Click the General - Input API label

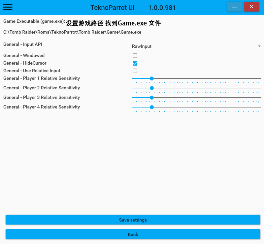[23, 44]
